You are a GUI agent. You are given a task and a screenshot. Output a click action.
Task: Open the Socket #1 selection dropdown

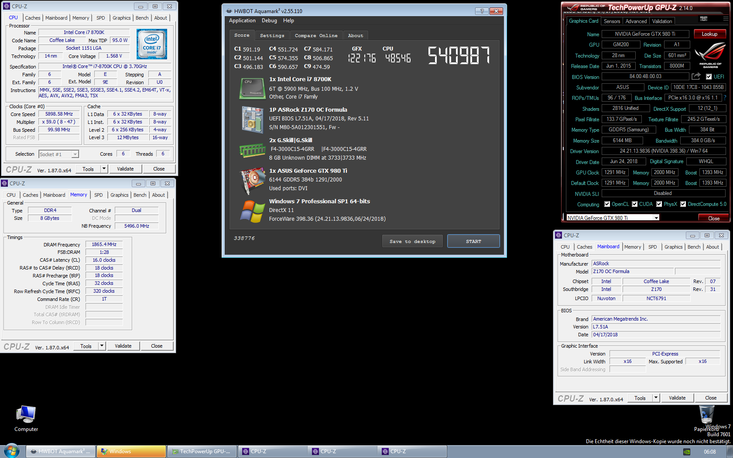point(59,154)
